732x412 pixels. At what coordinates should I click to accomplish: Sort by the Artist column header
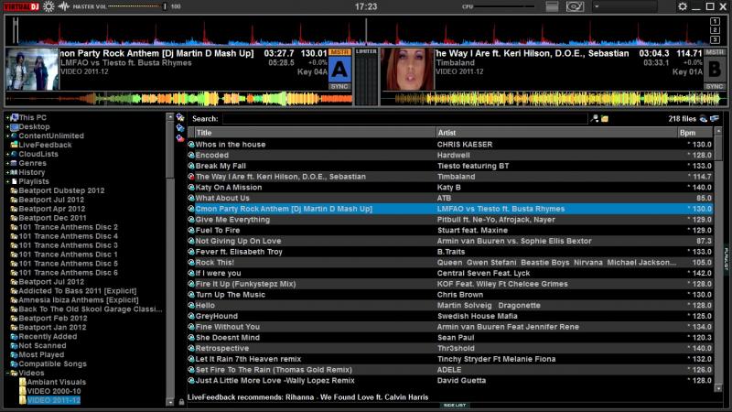coord(556,133)
